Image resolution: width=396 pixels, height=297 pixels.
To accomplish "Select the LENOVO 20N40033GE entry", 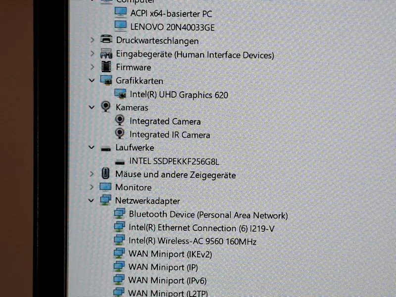I will (172, 27).
